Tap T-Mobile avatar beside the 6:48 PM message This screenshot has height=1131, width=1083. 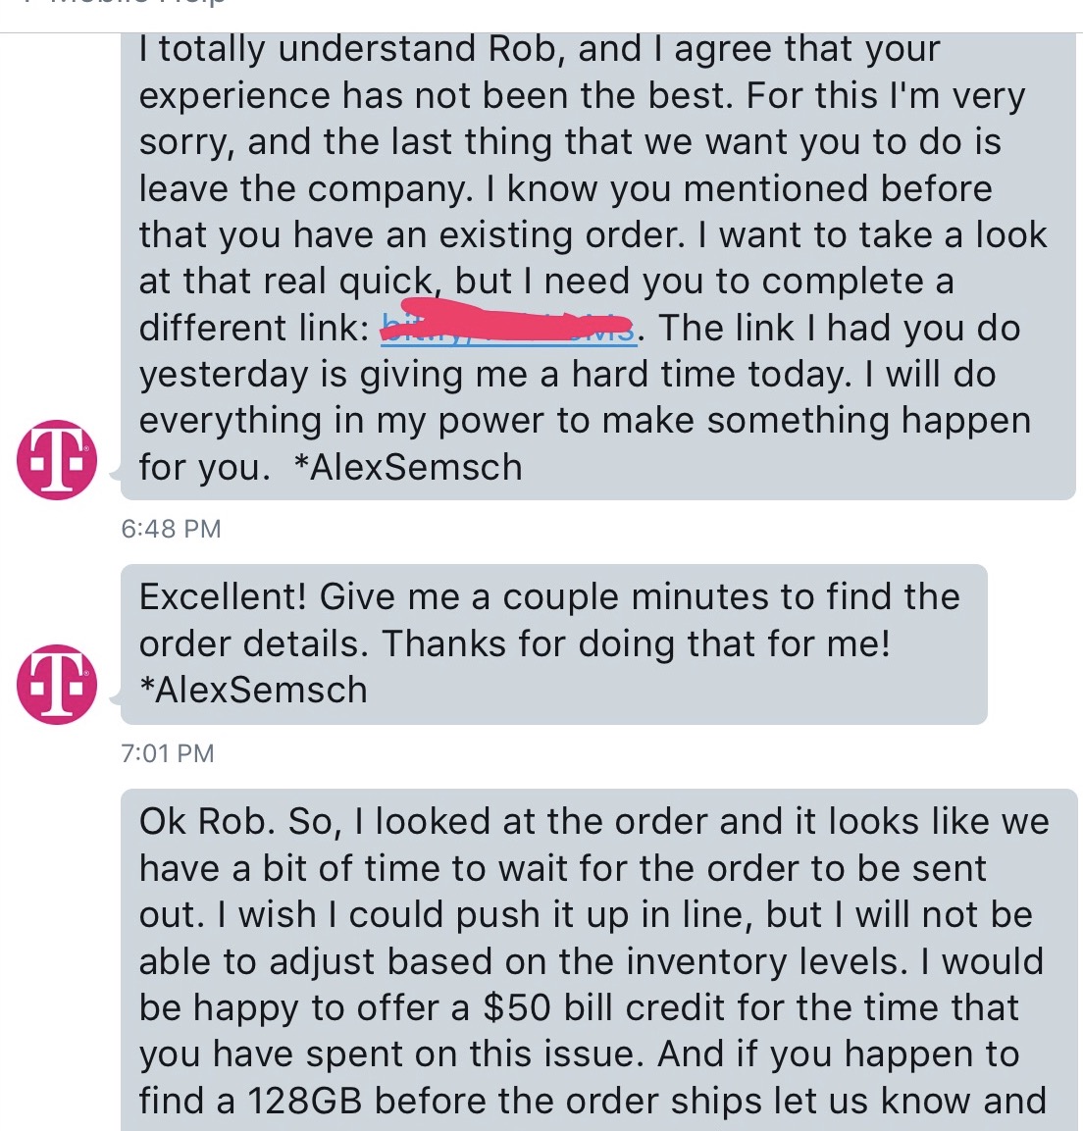coord(57,460)
